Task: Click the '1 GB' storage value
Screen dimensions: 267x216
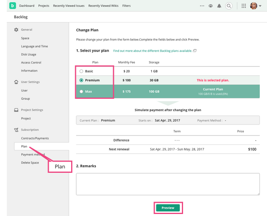Action: coord(154,71)
